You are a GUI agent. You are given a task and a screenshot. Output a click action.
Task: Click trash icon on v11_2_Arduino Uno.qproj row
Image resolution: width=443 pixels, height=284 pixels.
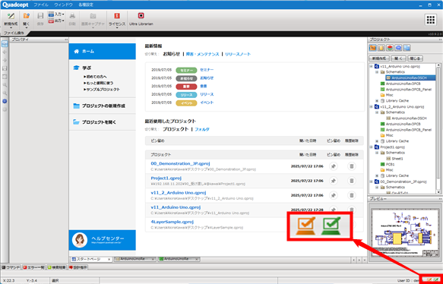tap(352, 195)
